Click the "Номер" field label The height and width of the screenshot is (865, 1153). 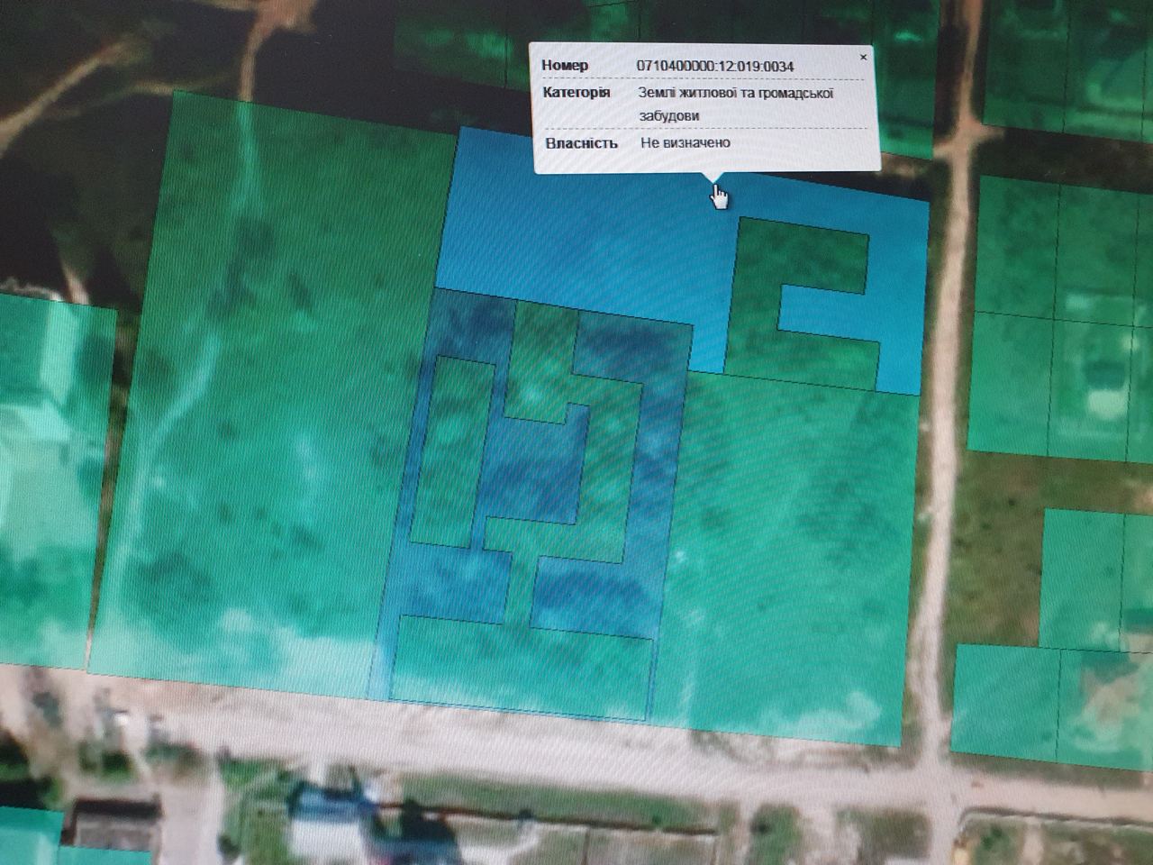click(x=565, y=65)
